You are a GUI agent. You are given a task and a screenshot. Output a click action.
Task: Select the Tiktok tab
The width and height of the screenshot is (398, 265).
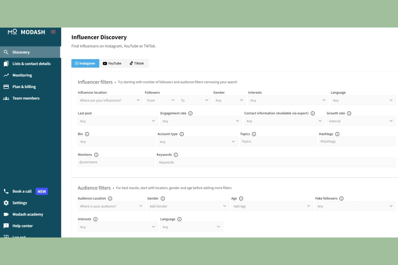pos(137,63)
